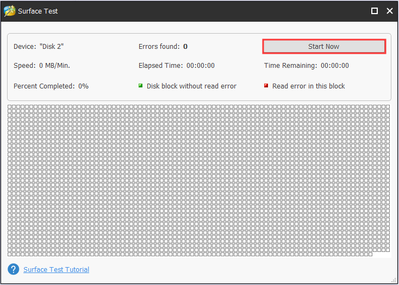Click the blue question mark help icon
The image size is (399, 285).
14,269
